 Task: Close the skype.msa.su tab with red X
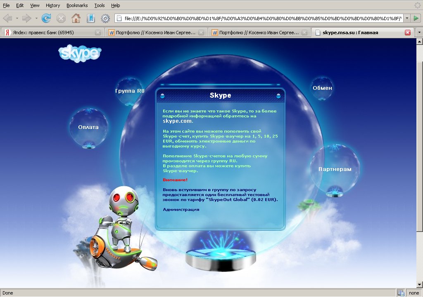tap(408, 33)
